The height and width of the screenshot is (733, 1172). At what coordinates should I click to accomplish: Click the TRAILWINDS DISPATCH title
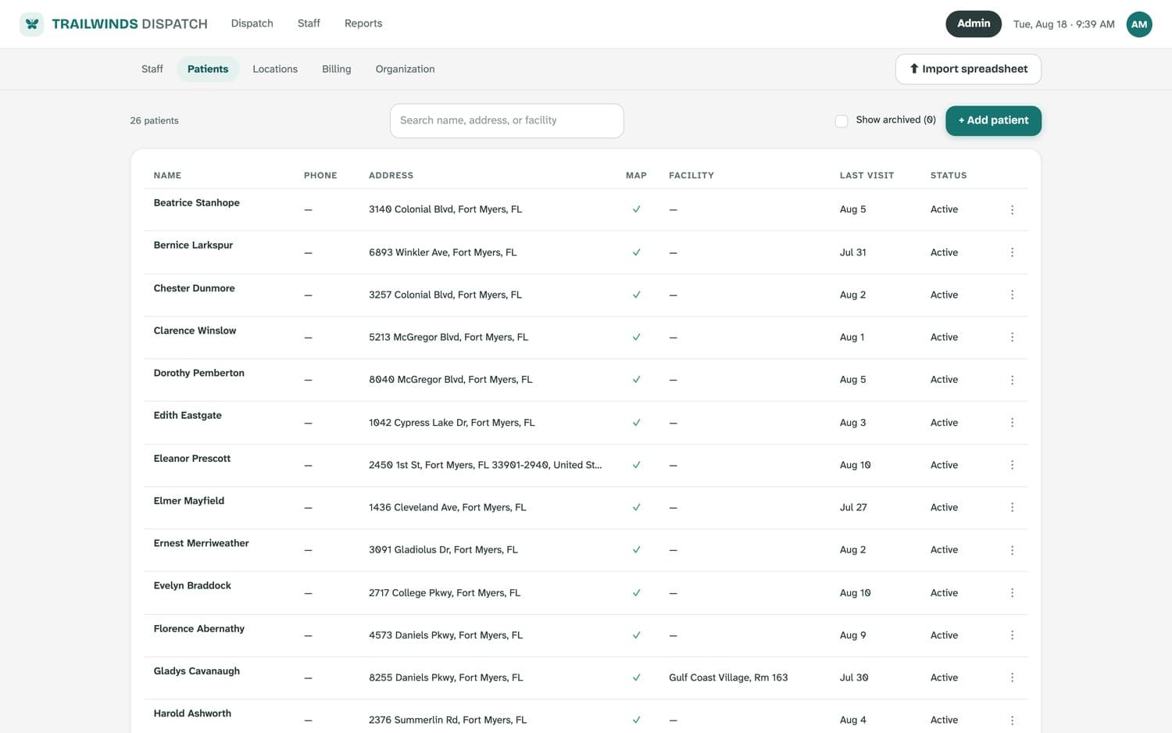tap(130, 24)
